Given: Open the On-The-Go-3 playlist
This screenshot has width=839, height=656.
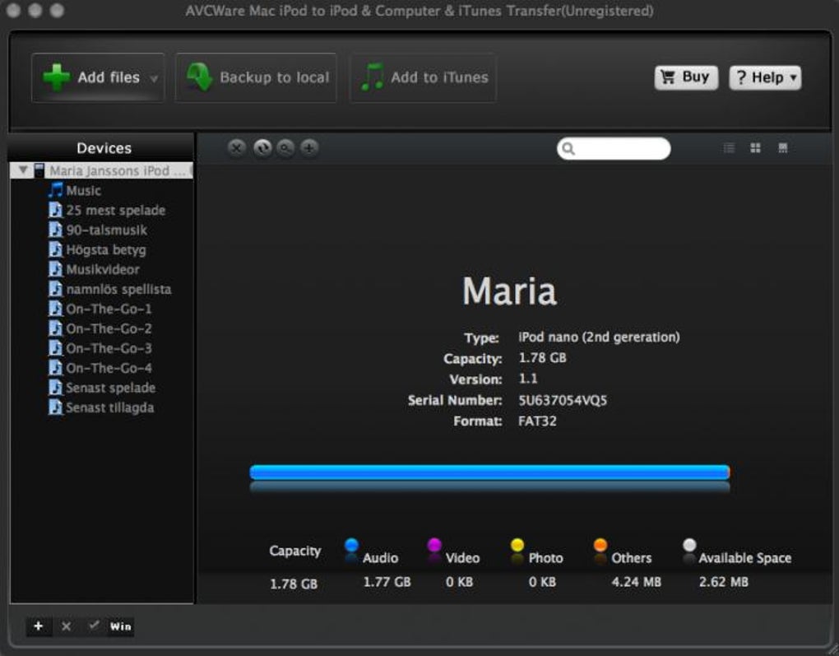Looking at the screenshot, I should (109, 349).
